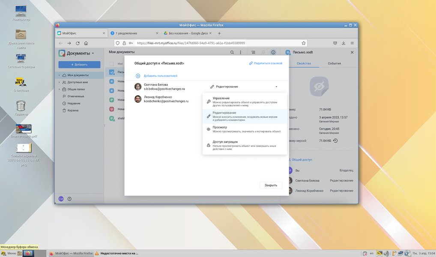Switch to the События tab
This screenshot has width=436, height=257.
pos(334,63)
